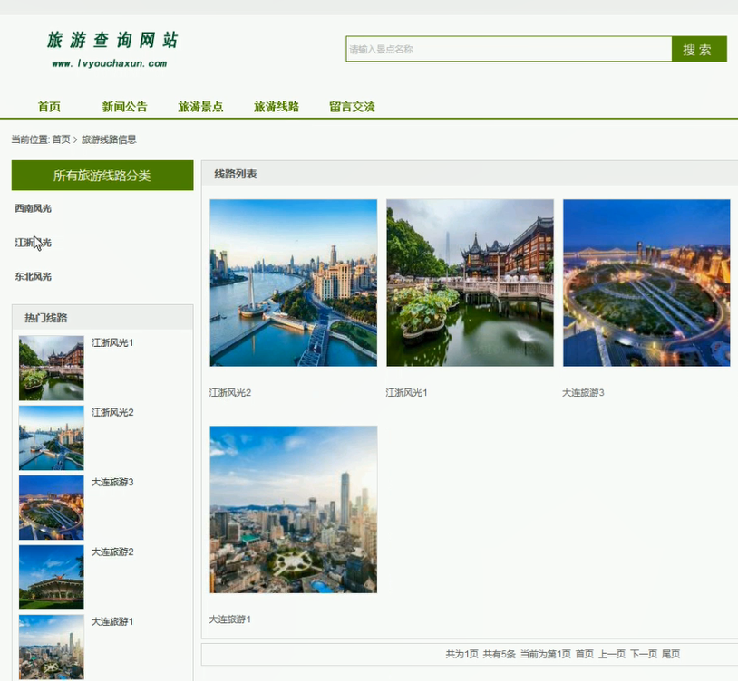Screen dimensions: 738x681
Task: Select the 江浙风光 category
Action: tap(33, 243)
